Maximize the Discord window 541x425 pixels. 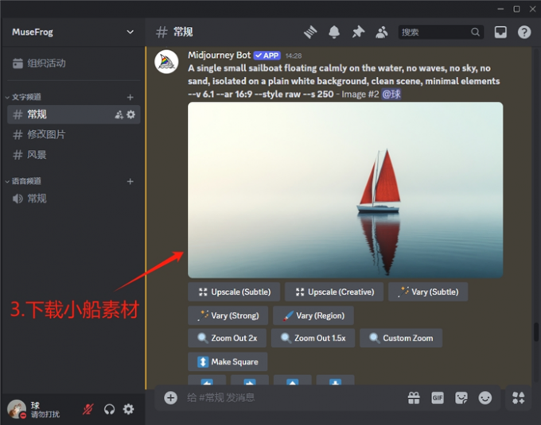(516, 9)
